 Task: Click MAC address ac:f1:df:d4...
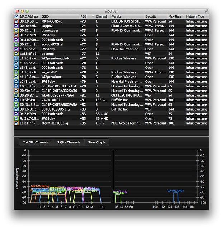pyautogui.click(x=29, y=54)
